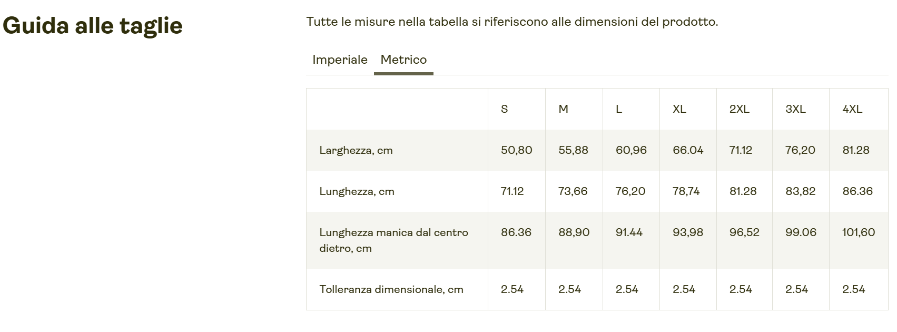
Task: Click the 50,80 width value for S
Action: pyautogui.click(x=516, y=150)
